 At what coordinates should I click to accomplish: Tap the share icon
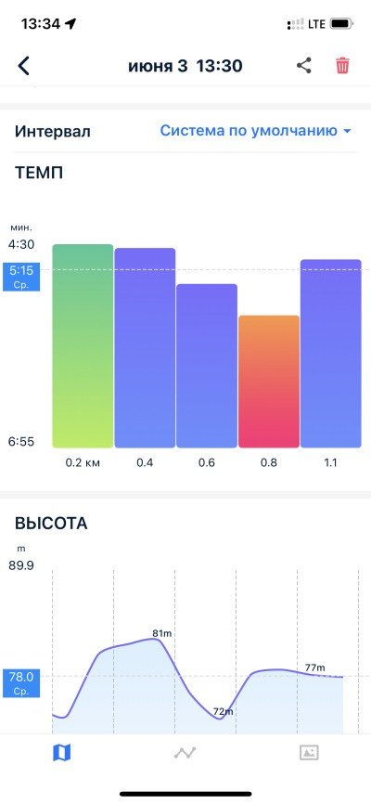coord(304,66)
